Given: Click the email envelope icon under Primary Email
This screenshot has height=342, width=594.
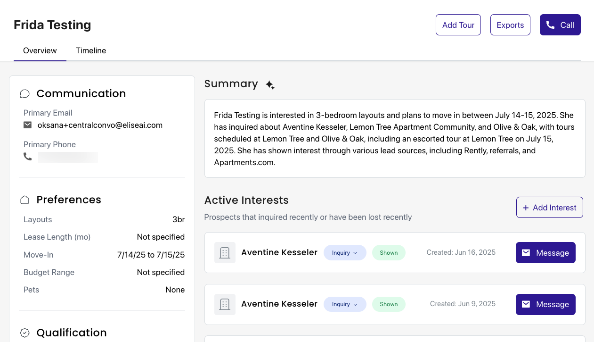Looking at the screenshot, I should [28, 125].
